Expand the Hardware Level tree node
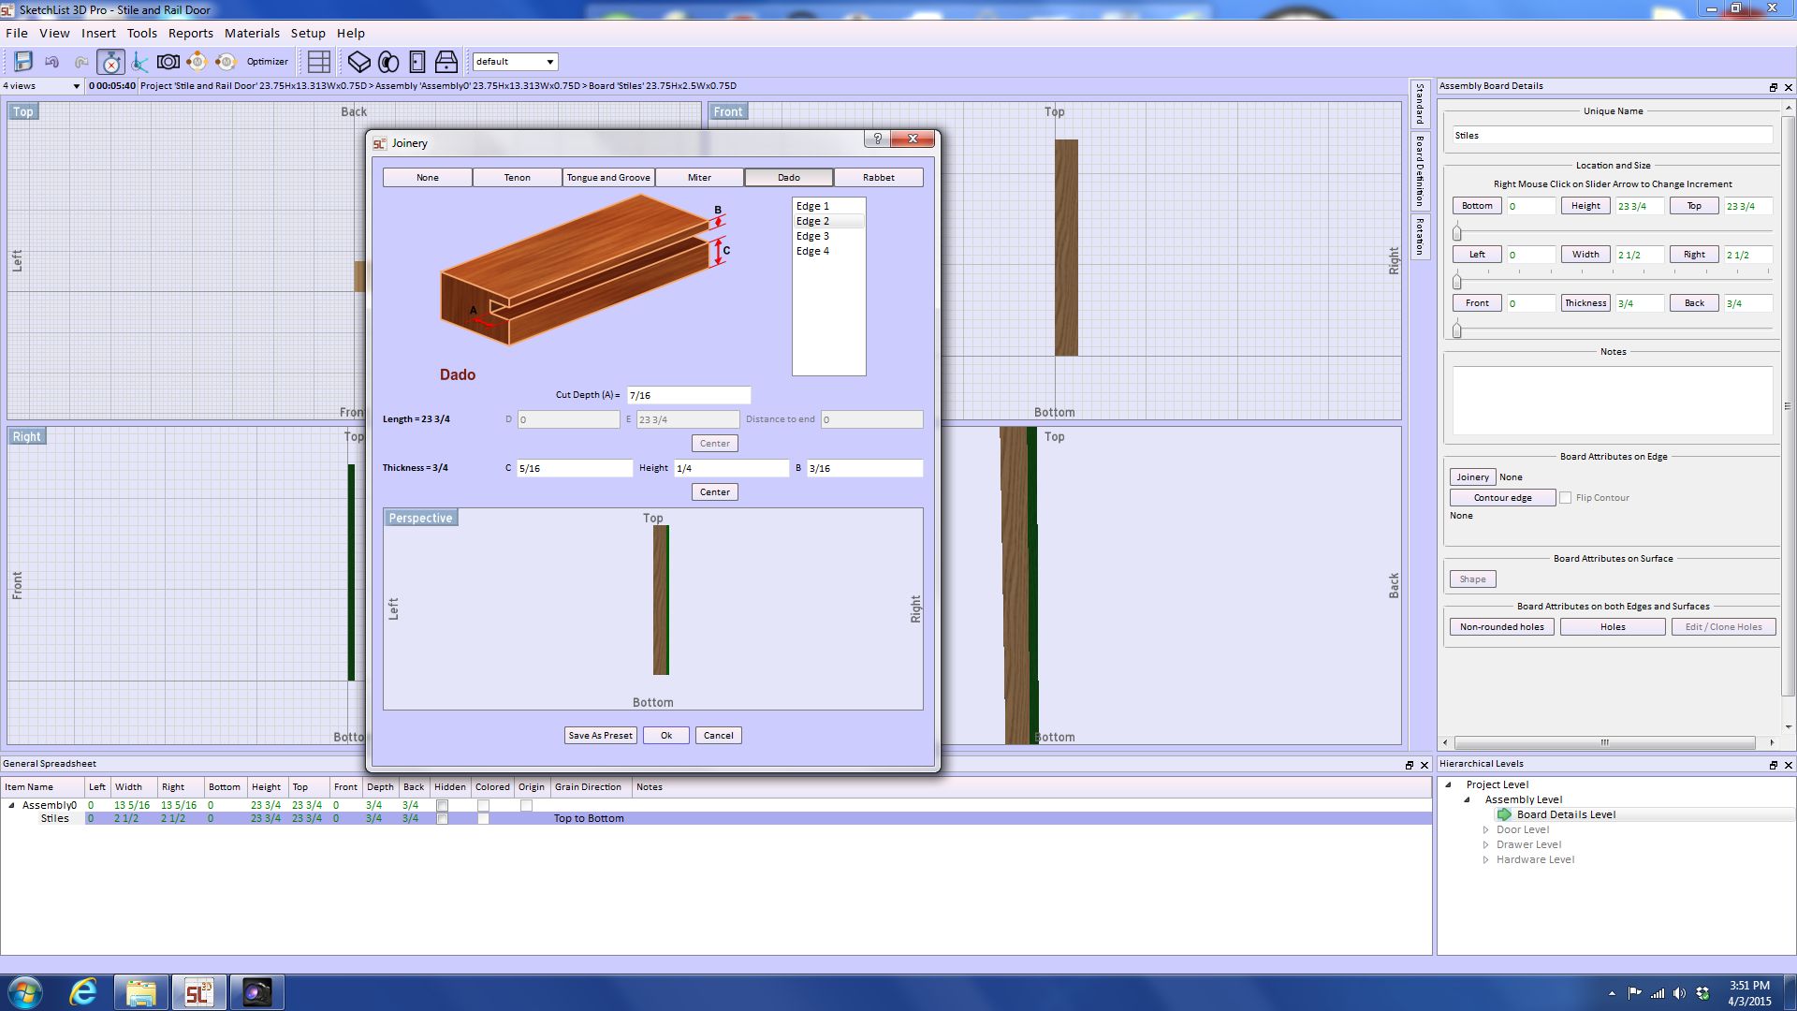Screen dimensions: 1797x1011 (1486, 859)
